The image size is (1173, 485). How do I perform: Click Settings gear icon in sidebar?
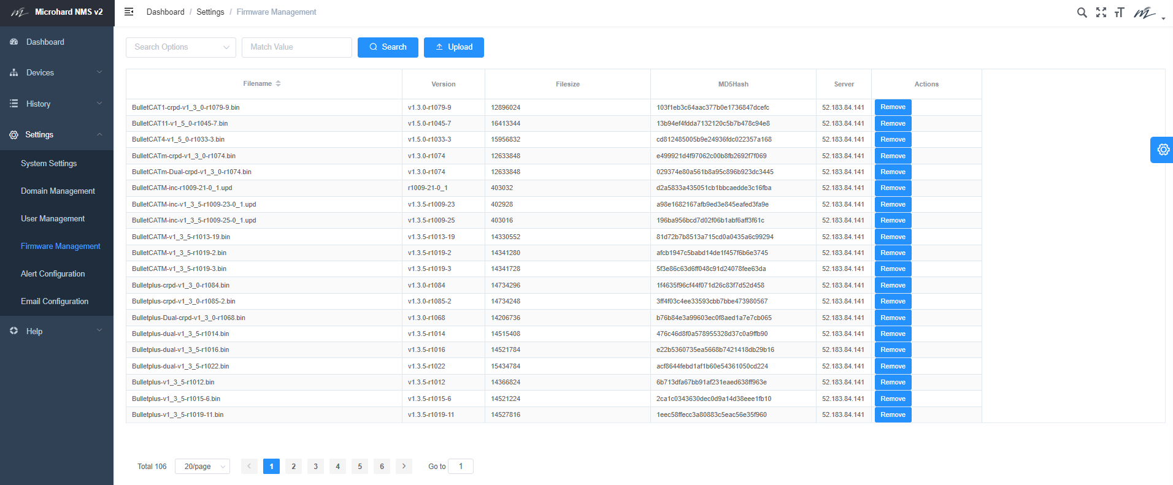coord(14,134)
